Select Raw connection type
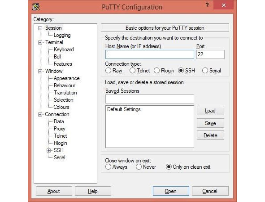 tap(108, 71)
